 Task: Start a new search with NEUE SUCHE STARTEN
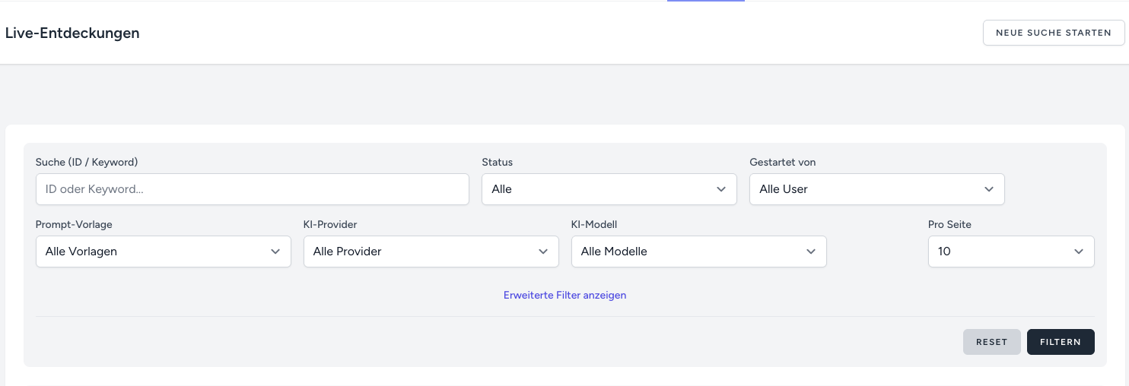(x=1054, y=33)
